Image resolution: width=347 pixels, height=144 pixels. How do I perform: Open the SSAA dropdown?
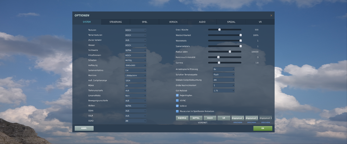tap(135, 111)
